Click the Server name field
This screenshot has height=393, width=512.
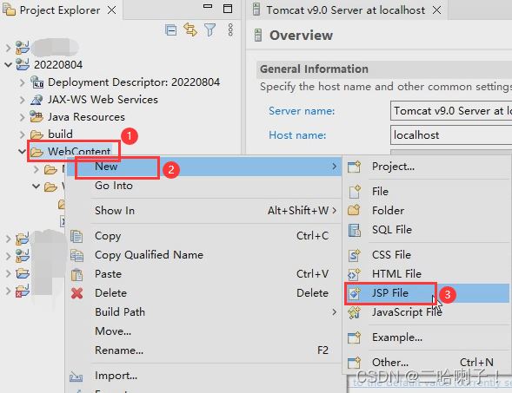[451, 111]
